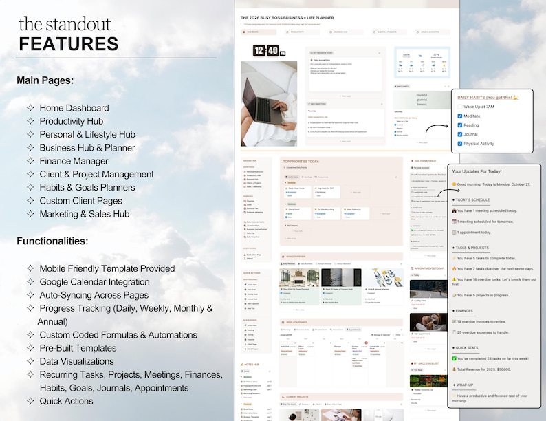Open Finances page in sidebar
The width and height of the screenshot is (546, 421).
(250, 201)
